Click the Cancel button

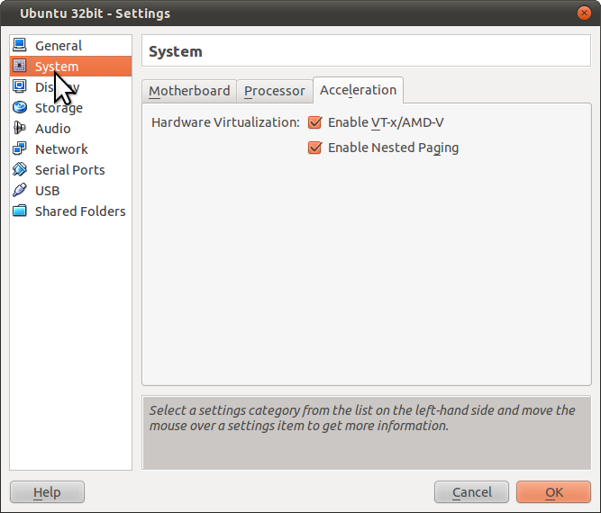471,492
